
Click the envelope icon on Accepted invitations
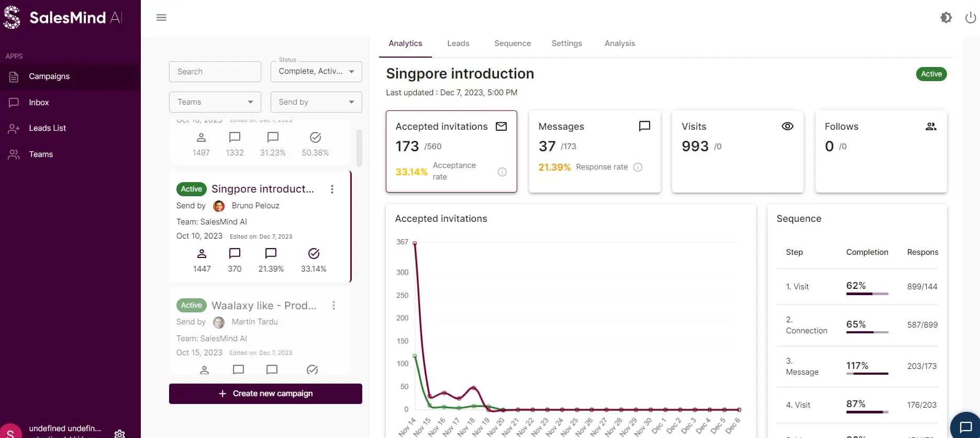pyautogui.click(x=501, y=127)
